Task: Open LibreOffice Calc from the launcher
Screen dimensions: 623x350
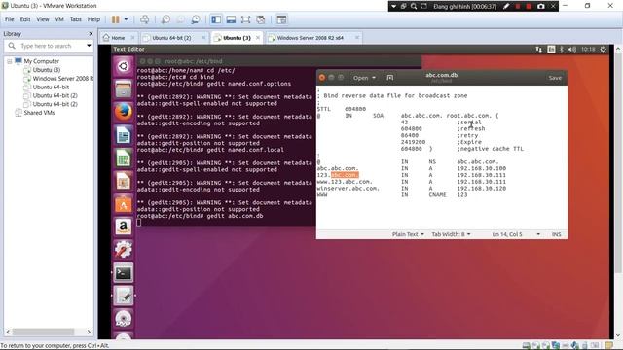Action: click(124, 158)
